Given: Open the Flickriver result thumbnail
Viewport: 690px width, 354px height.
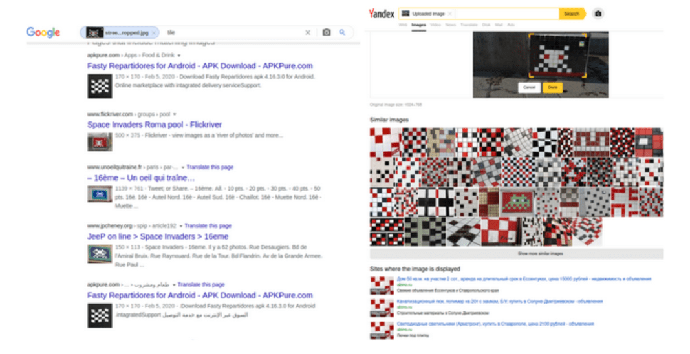Looking at the screenshot, I should (x=100, y=142).
